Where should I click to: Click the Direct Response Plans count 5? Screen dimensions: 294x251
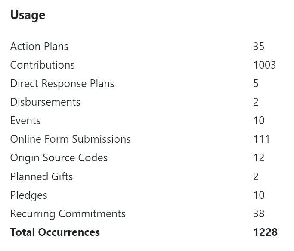click(x=256, y=83)
